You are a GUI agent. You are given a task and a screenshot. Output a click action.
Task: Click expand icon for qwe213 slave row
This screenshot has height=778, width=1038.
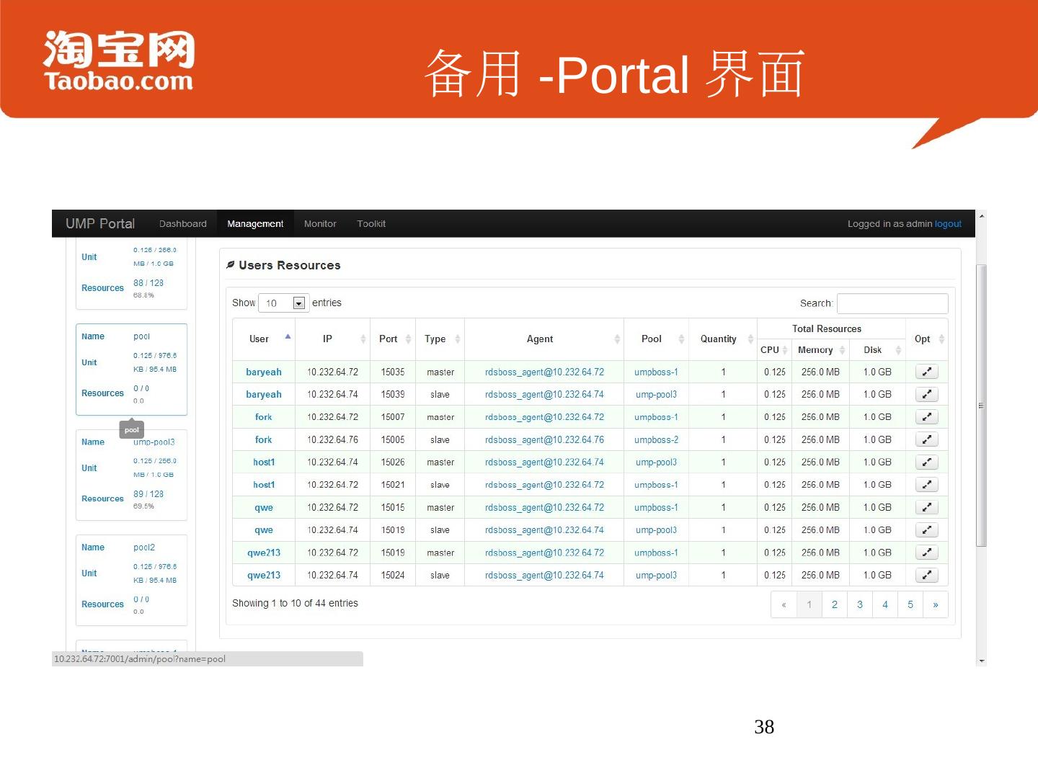coord(926,576)
